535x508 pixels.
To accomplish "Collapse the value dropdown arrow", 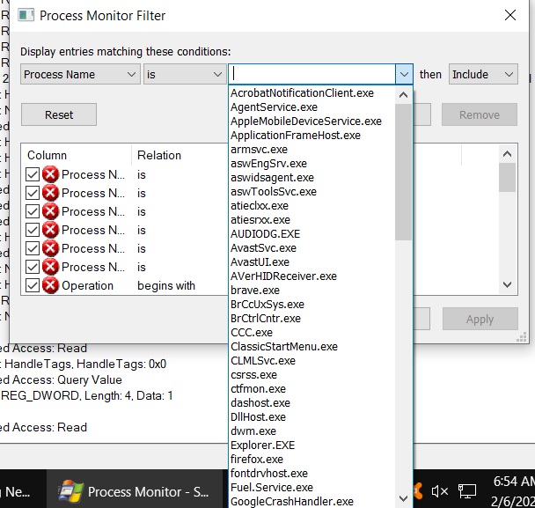I will (x=404, y=74).
